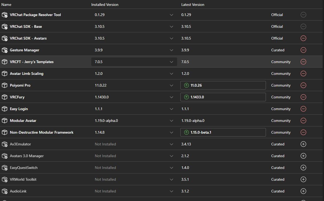Select the Easy Login package name

click(x=19, y=109)
